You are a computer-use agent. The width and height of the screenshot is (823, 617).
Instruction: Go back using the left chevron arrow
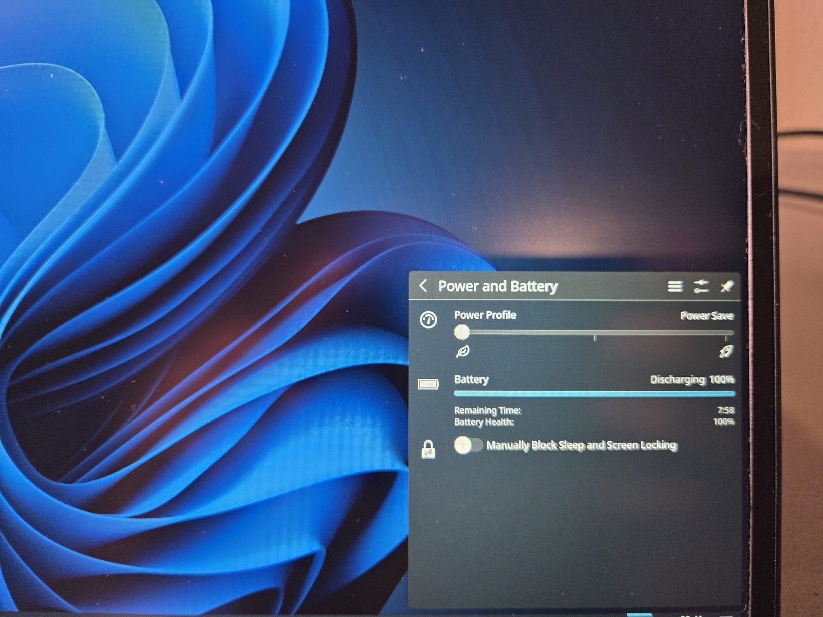[x=423, y=286]
